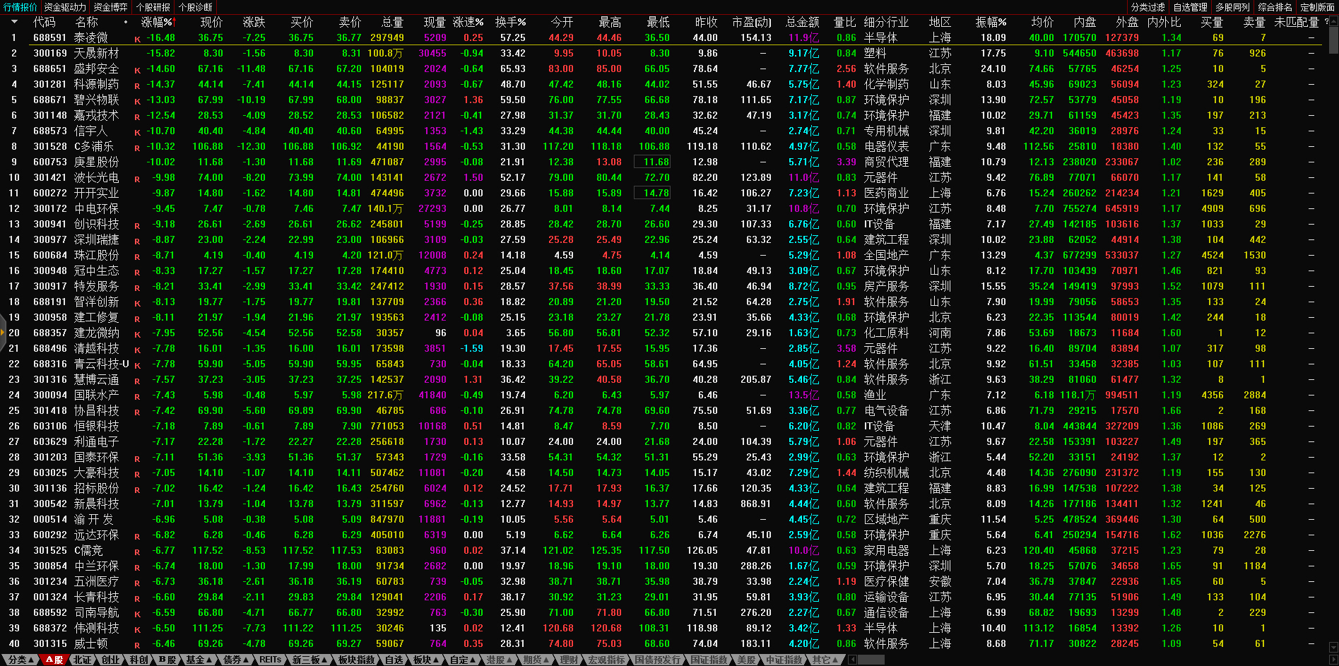Click the dot marker column header after 名称
This screenshot has width=1339, height=666.
tap(126, 22)
